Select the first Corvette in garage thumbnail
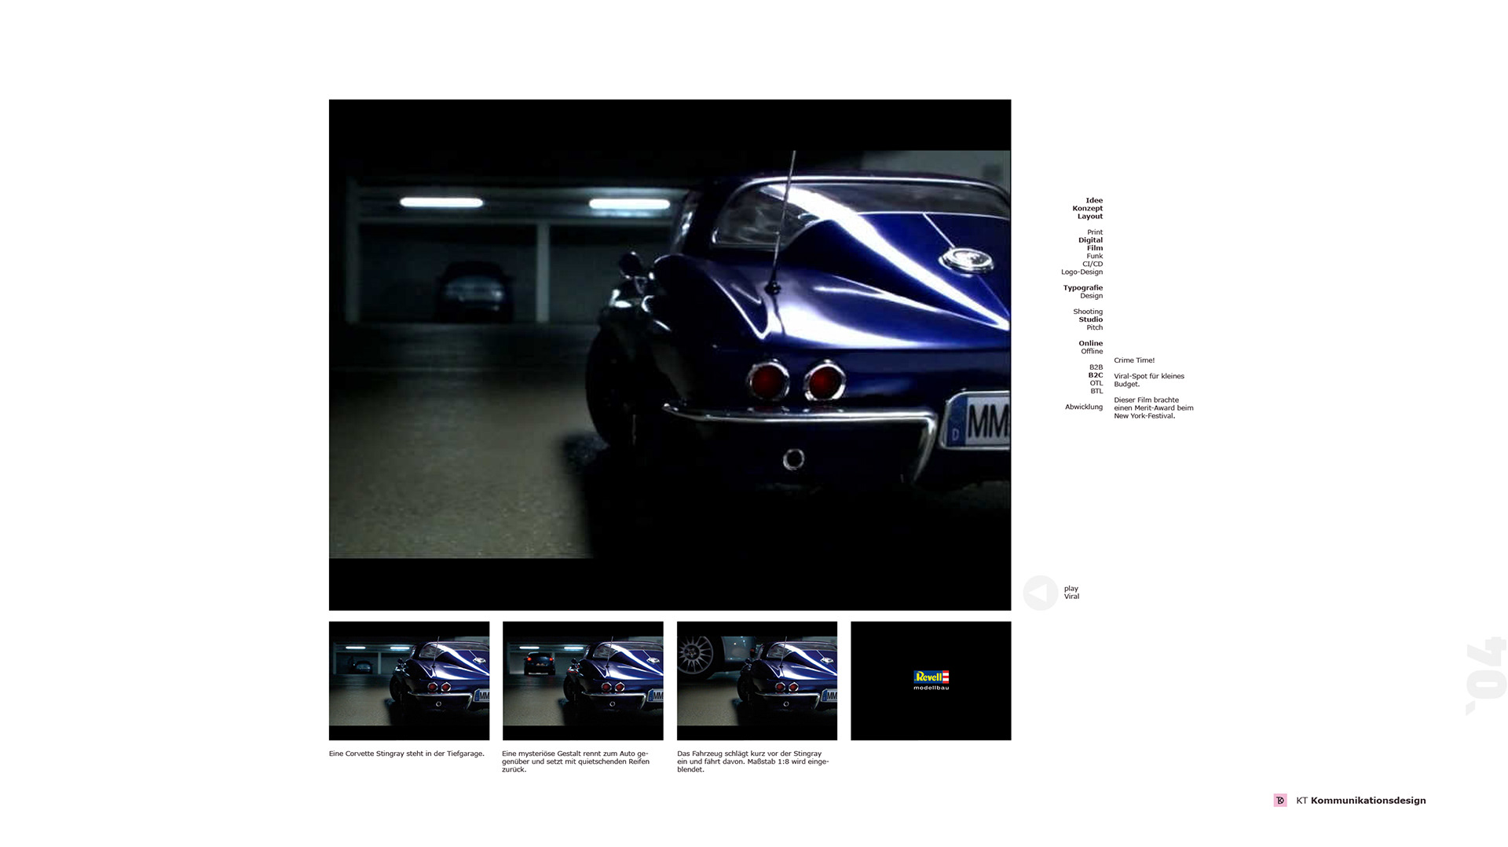 click(x=408, y=681)
